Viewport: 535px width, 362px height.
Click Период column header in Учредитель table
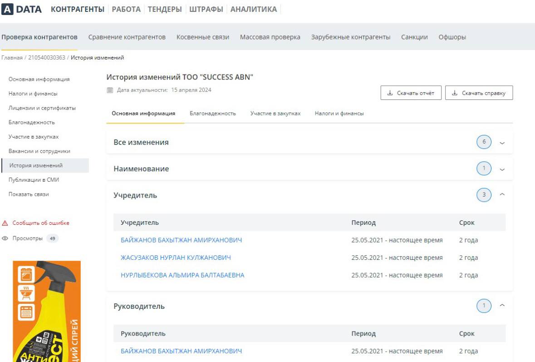pos(363,223)
